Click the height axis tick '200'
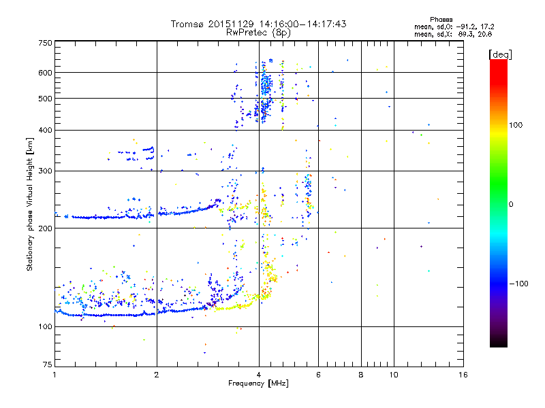Viewport: 545px width, 408px height. pyautogui.click(x=45, y=228)
